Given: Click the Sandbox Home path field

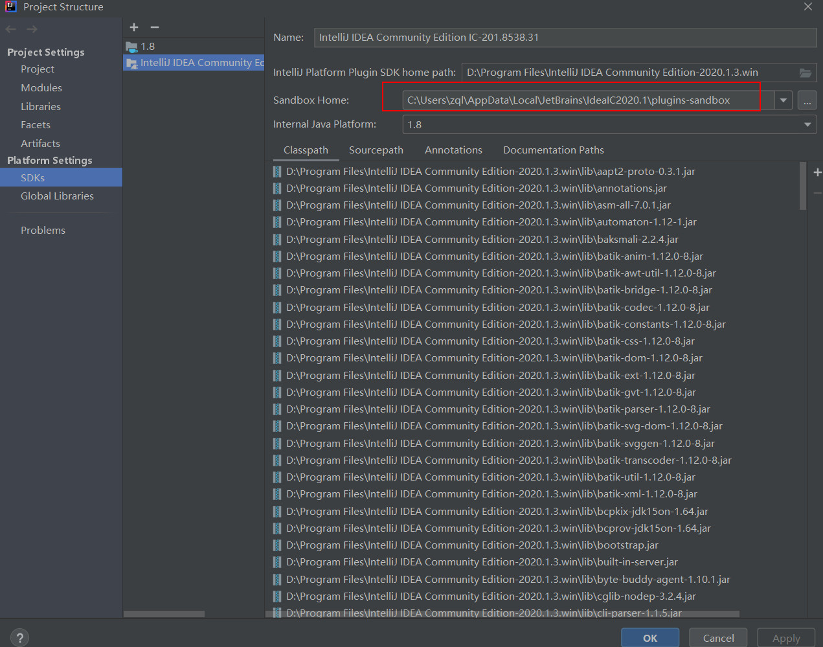Looking at the screenshot, I should pos(588,100).
